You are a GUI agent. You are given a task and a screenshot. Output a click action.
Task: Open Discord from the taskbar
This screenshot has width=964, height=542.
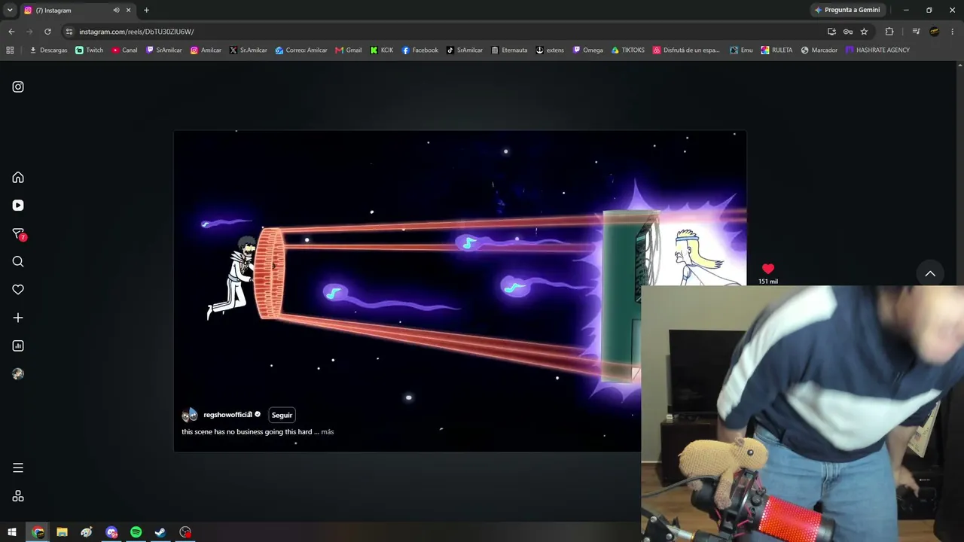pos(111,532)
